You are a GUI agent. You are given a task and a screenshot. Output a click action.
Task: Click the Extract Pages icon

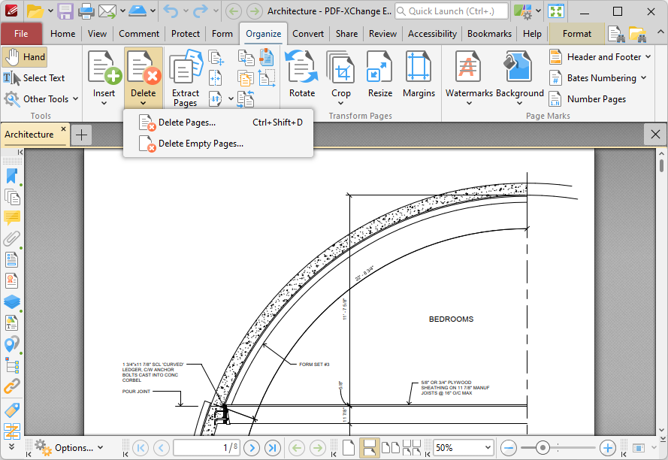tap(186, 66)
